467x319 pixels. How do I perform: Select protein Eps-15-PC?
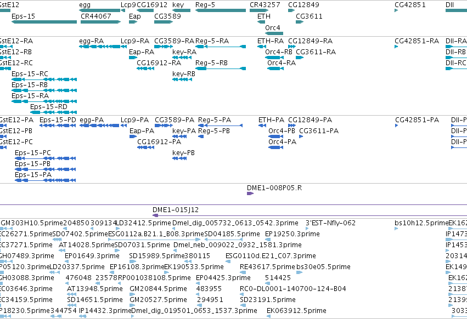click(46, 158)
